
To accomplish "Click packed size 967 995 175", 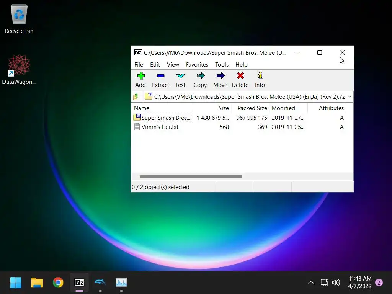I will pyautogui.click(x=252, y=118).
